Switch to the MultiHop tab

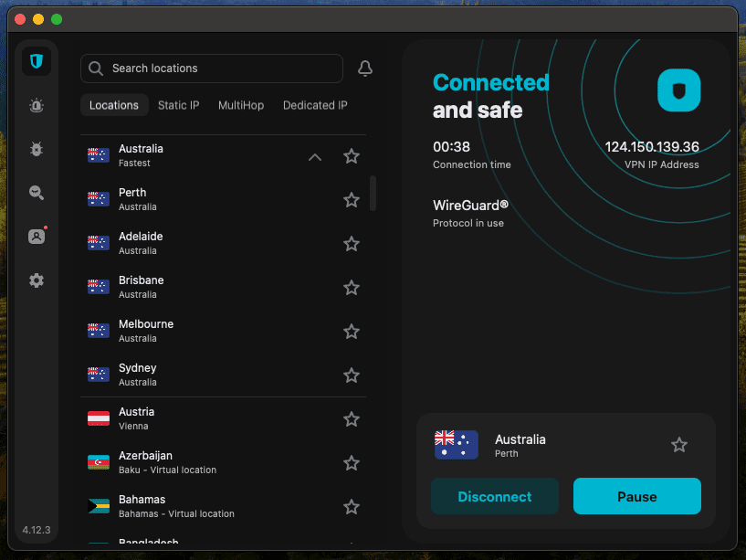(x=241, y=105)
